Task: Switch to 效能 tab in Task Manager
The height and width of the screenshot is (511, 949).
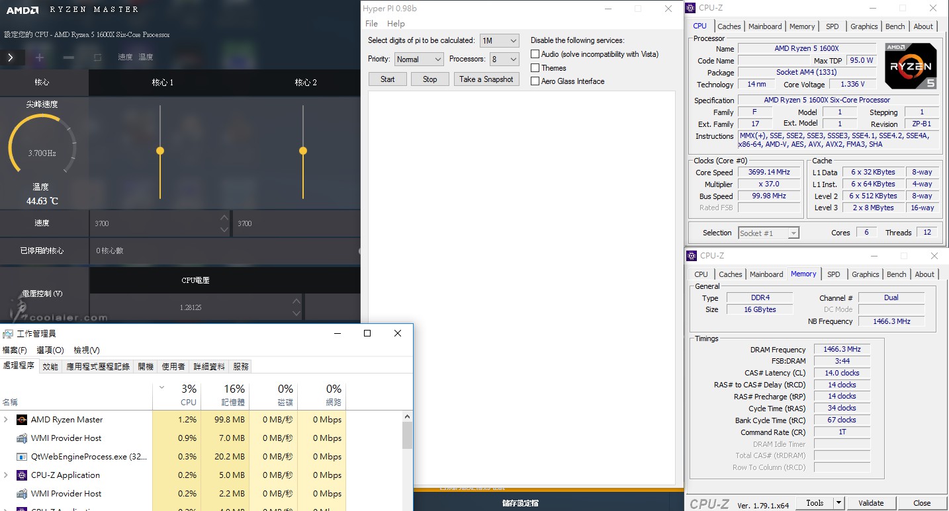Action: pos(50,366)
